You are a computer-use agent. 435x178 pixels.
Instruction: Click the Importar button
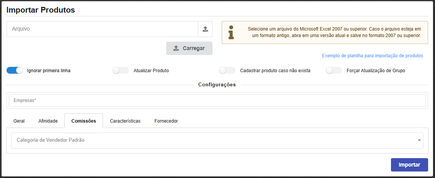[x=409, y=165]
